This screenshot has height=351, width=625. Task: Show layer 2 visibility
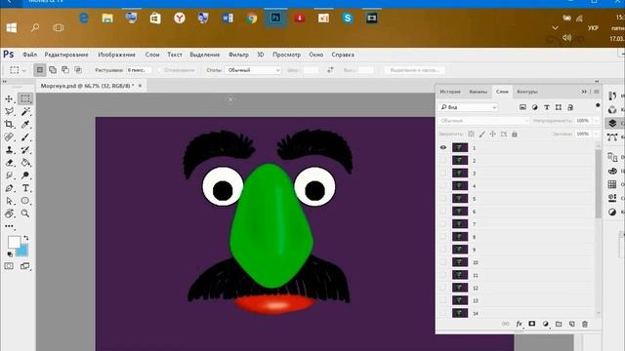click(442, 160)
